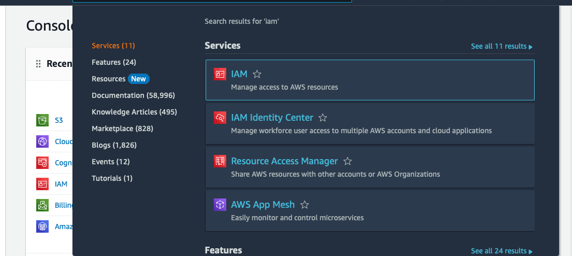Select Services (11) category
The height and width of the screenshot is (256, 572).
(113, 46)
